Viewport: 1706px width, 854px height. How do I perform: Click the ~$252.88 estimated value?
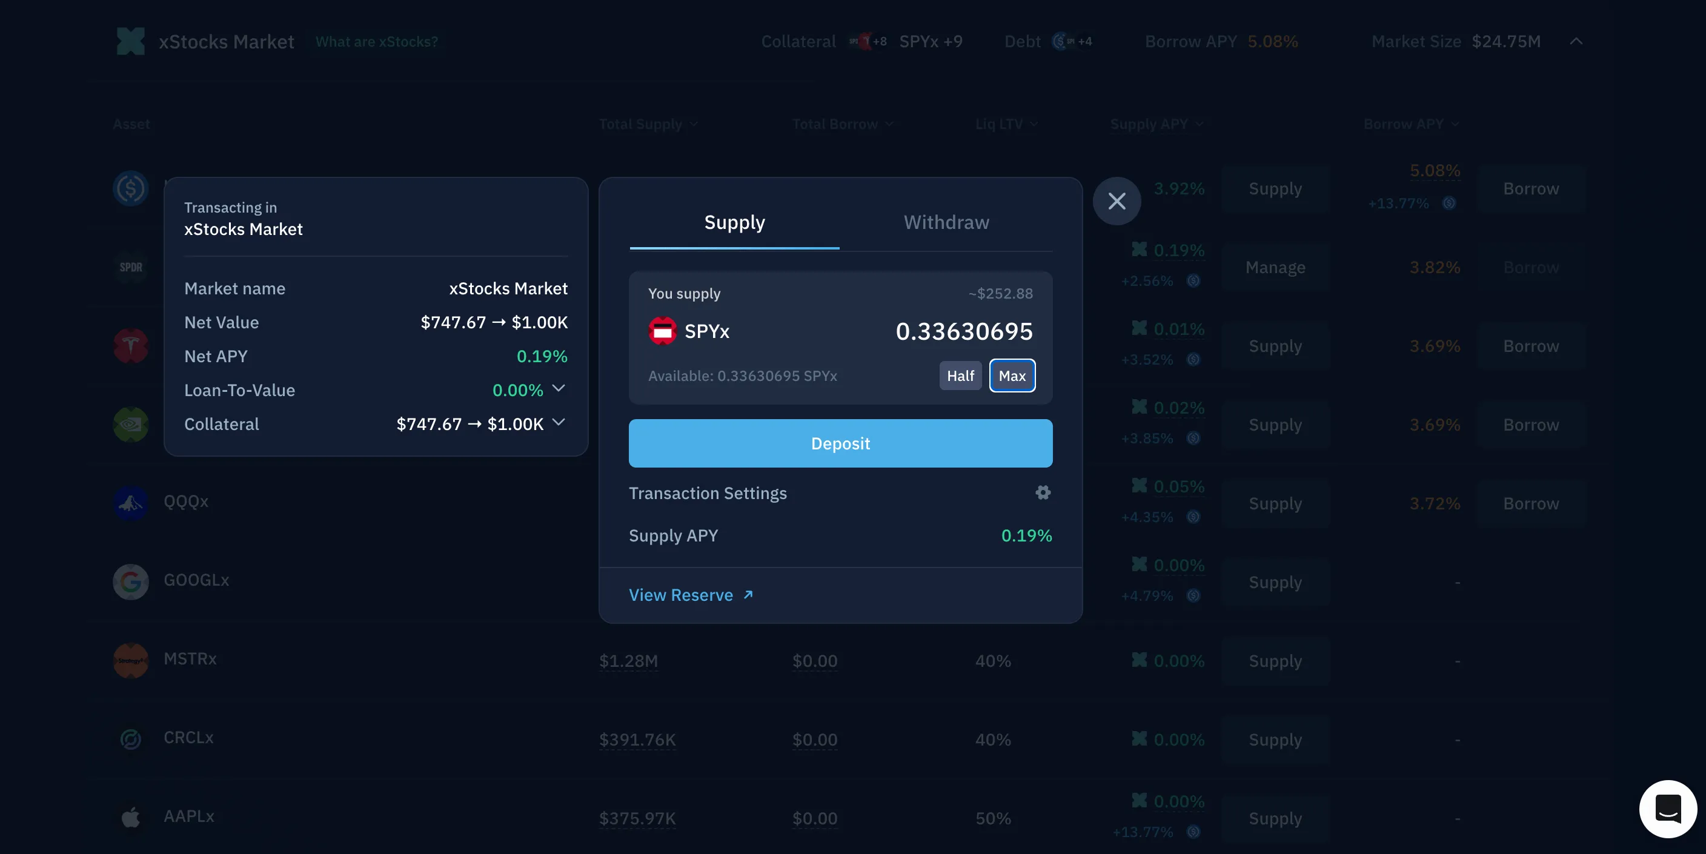pyautogui.click(x=1000, y=293)
